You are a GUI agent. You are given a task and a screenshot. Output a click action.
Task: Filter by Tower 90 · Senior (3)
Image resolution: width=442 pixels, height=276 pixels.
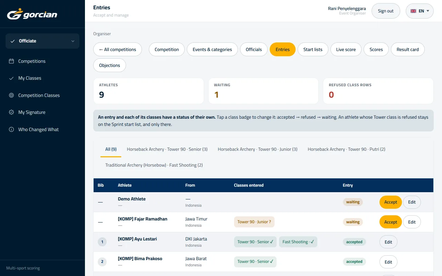[167, 149]
